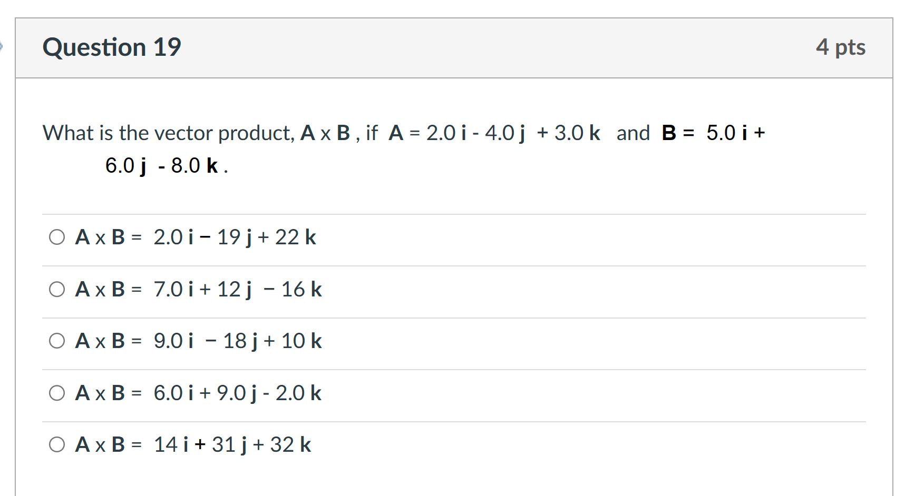Click the question marker on the left edge

click(3, 46)
